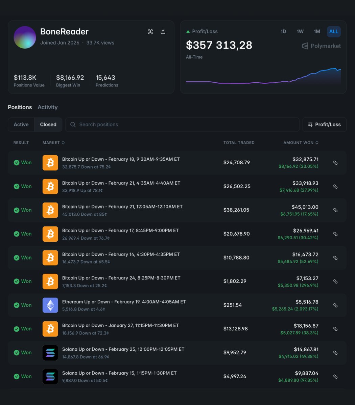The image size is (355, 405).
Task: Open the Profit/Loss sort dropdown
Action: click(324, 125)
